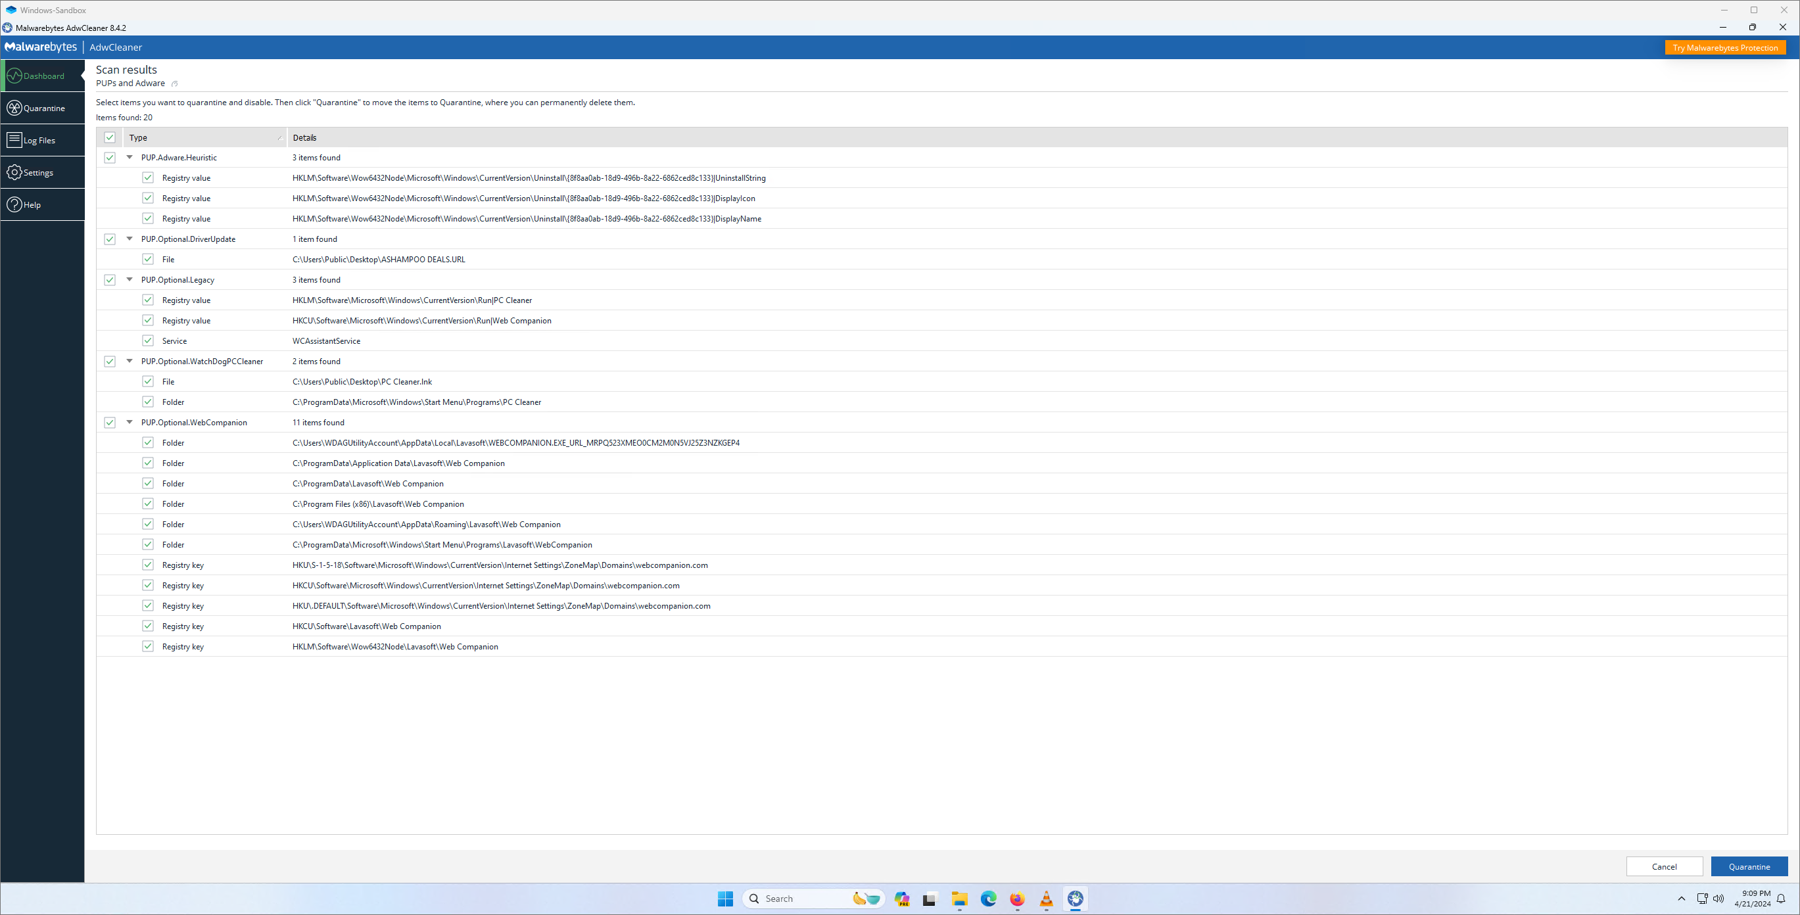Open the Dashboard sidebar icon
This screenshot has height=915, width=1800.
click(x=14, y=76)
